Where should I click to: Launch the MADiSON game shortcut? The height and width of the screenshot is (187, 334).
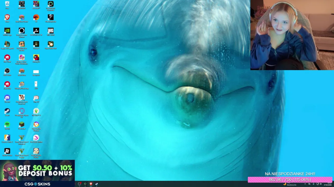pyautogui.click(x=22, y=5)
